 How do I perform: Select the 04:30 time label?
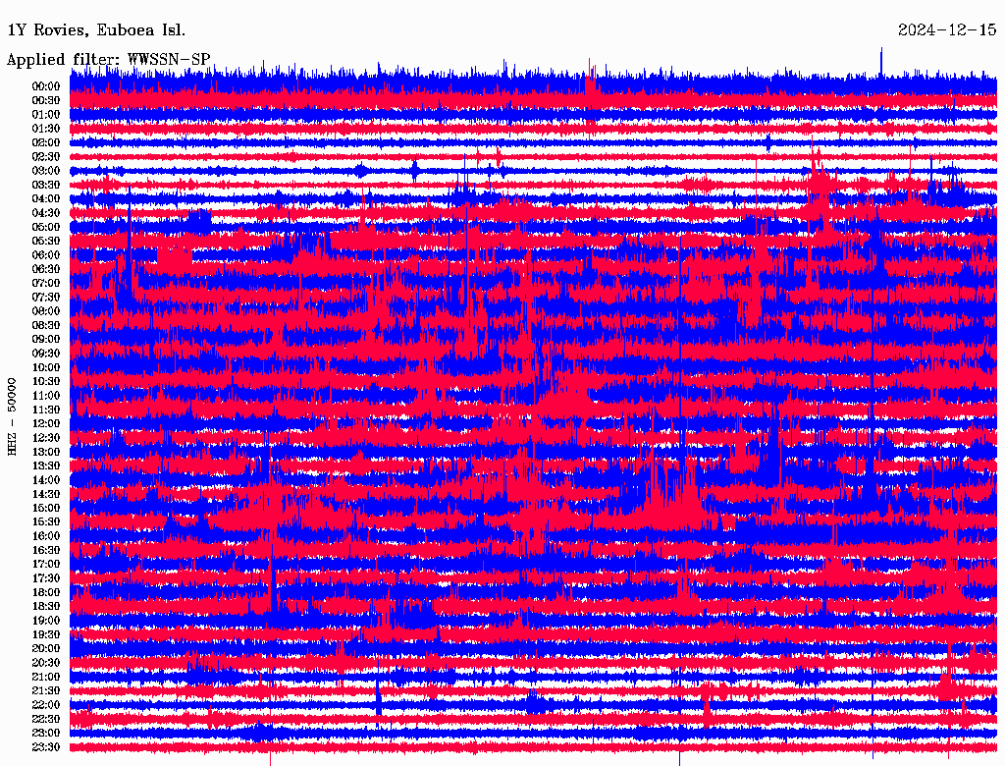[x=46, y=213]
